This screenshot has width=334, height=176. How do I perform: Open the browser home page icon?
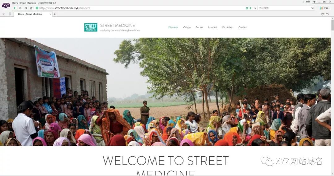point(26,8)
